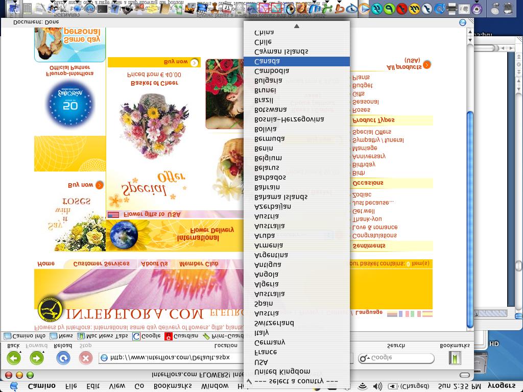This screenshot has width=523, height=392.
Task: Select the '--- select a country ---' entry
Action: coord(297,381)
